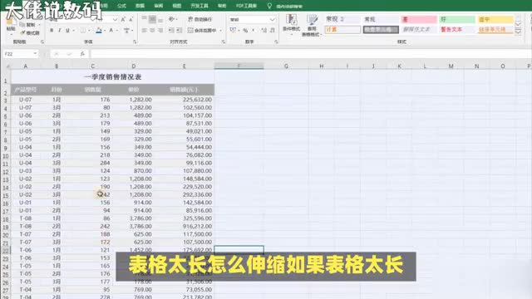Toggle the wrap text (自动换行) option

200,19
